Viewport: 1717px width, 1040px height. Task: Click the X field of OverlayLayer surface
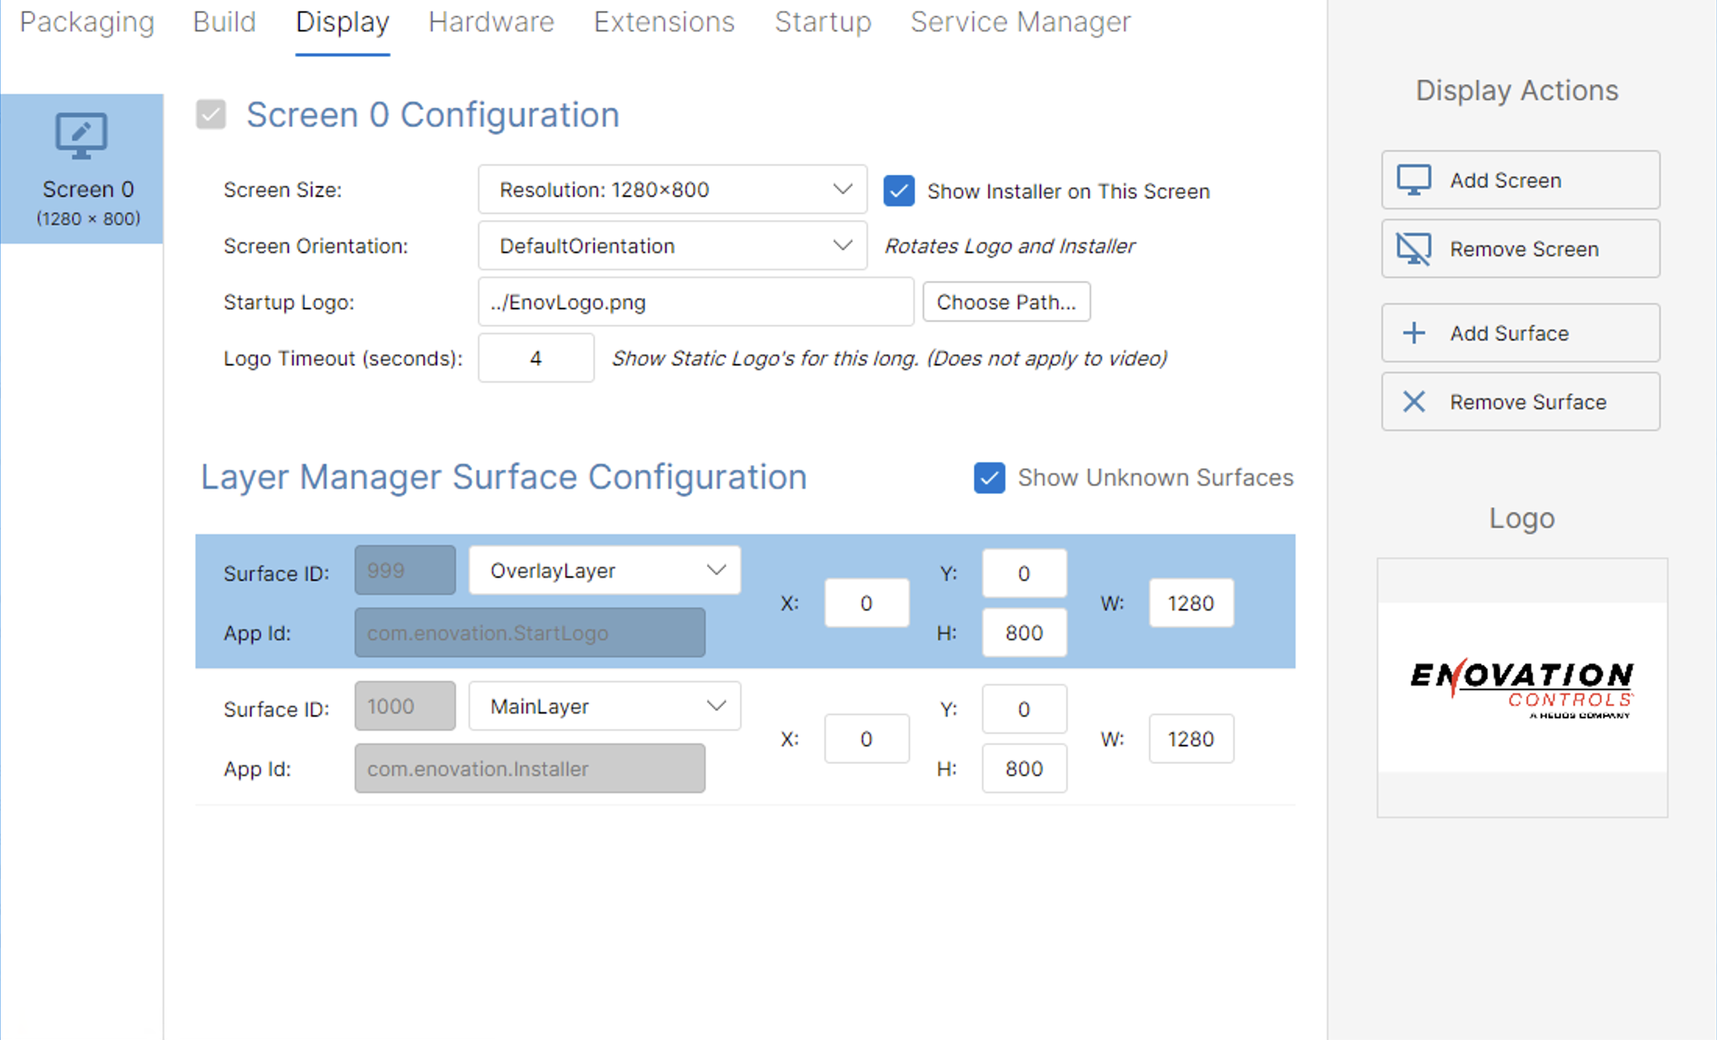click(x=866, y=603)
